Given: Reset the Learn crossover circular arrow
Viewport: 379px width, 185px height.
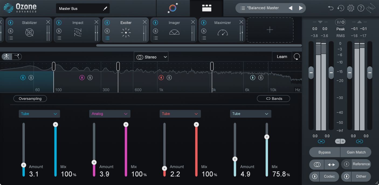Looking at the screenshot, I should (x=297, y=57).
